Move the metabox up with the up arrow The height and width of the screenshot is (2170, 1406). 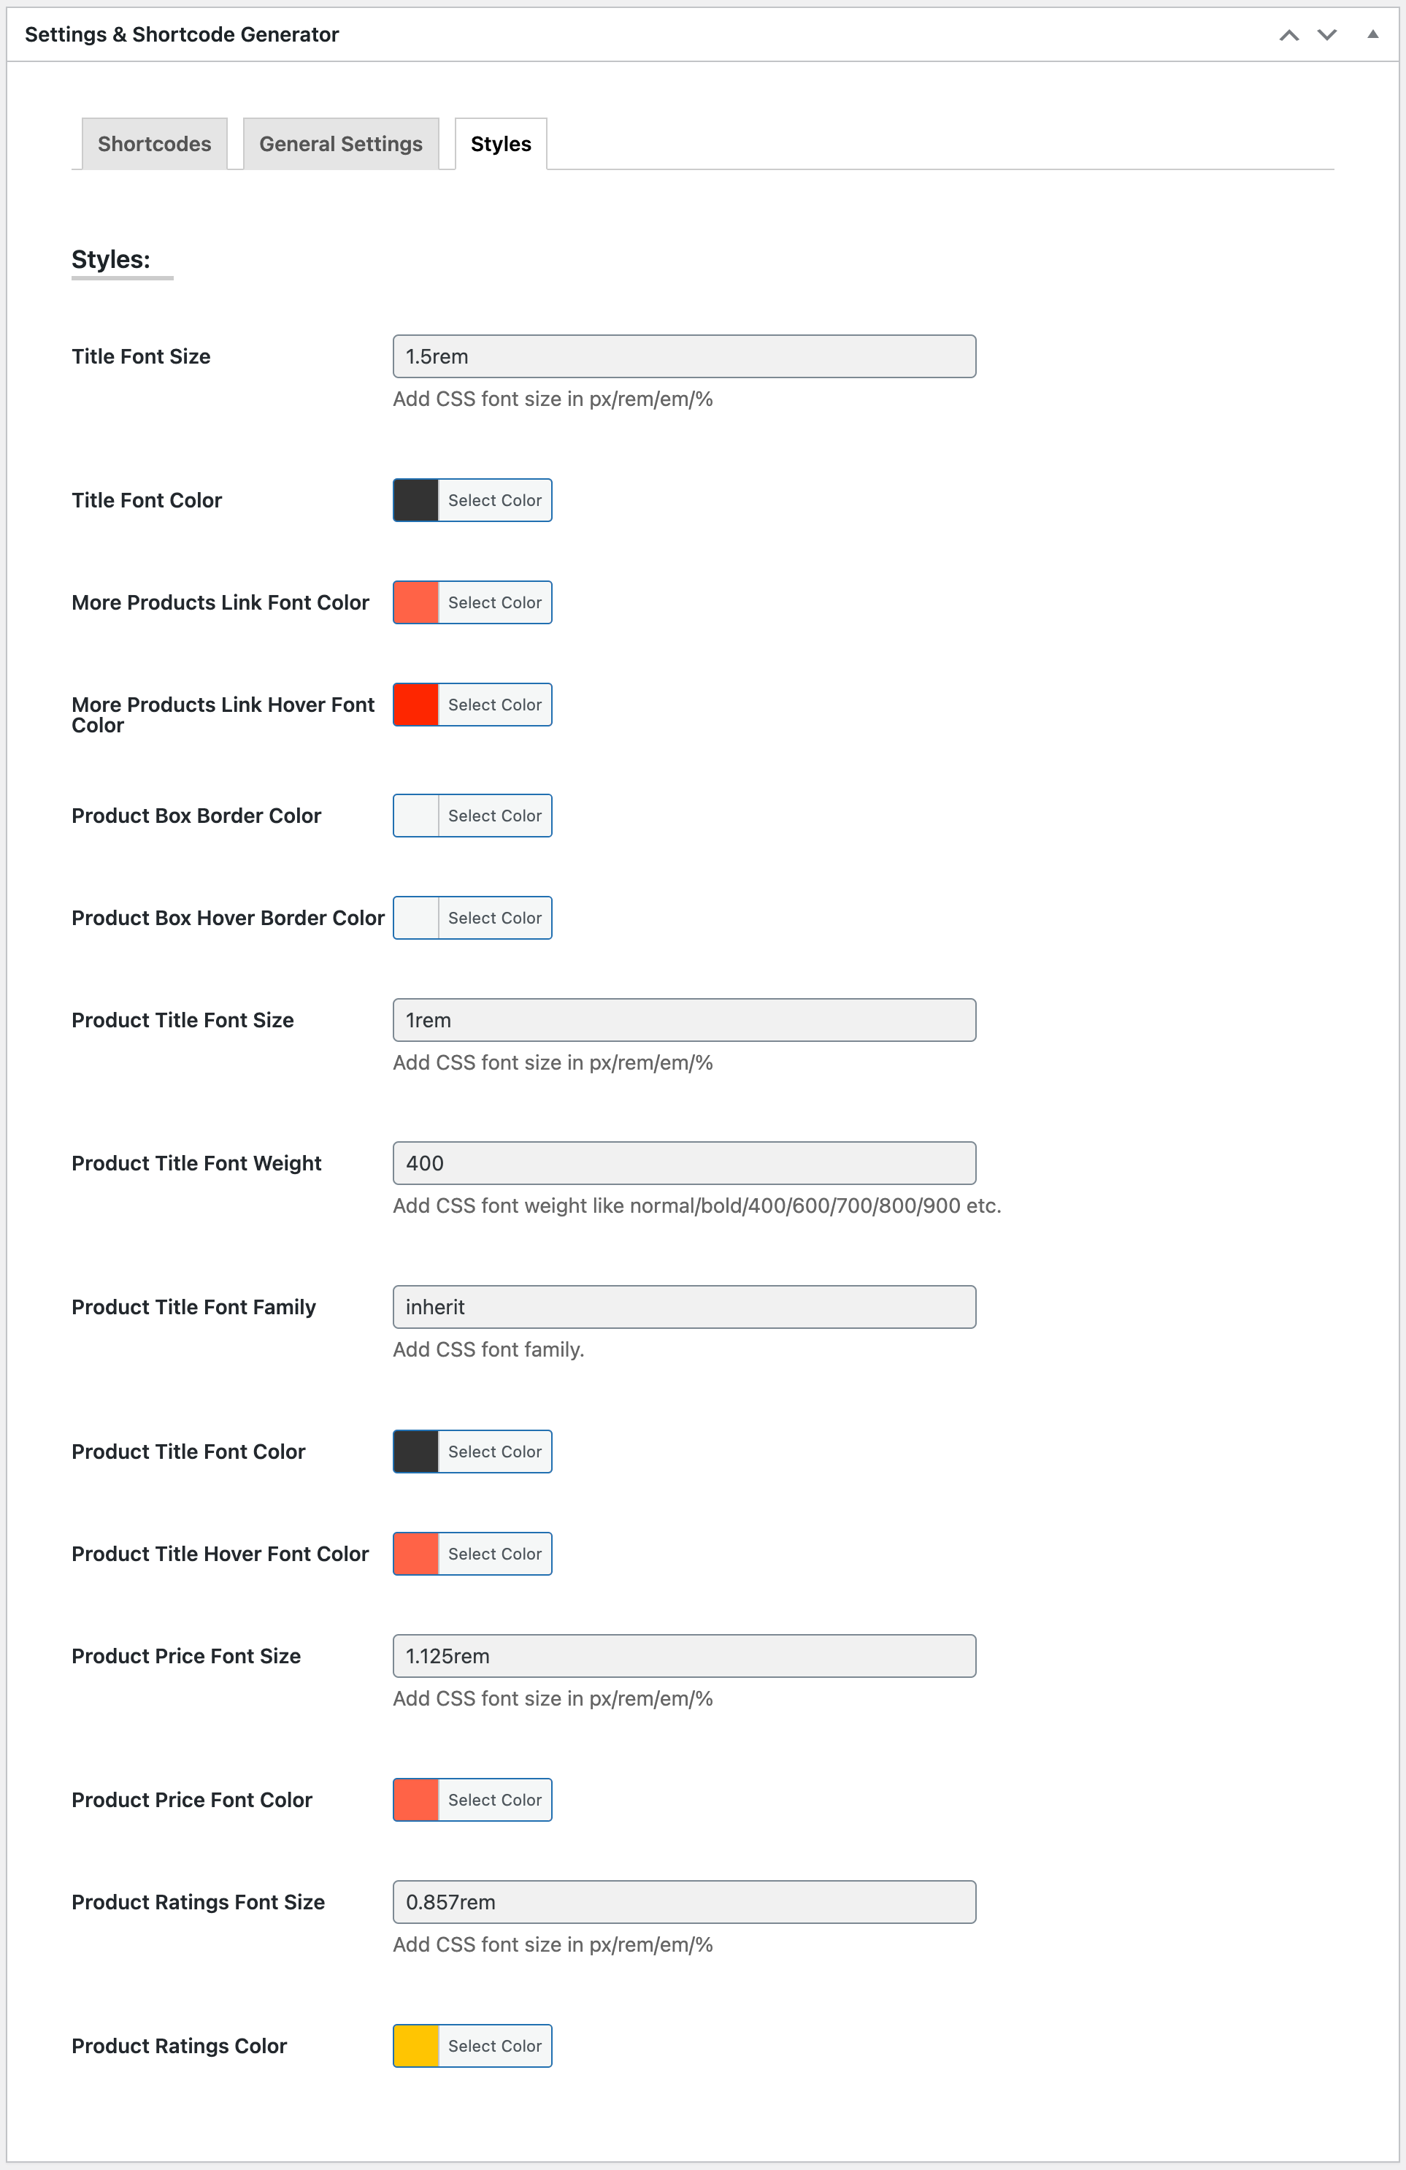point(1288,34)
